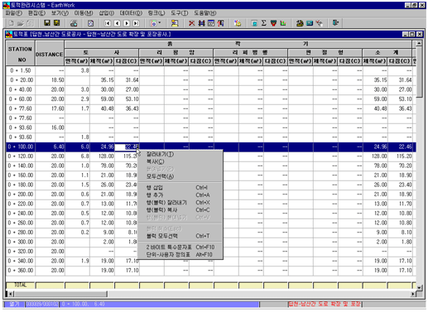Screen dimensions: 428x312
Task: Select 블럭 모두선택 Ctrl+T entry
Action: (180, 236)
